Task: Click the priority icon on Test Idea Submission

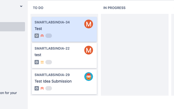Action: click(42, 88)
